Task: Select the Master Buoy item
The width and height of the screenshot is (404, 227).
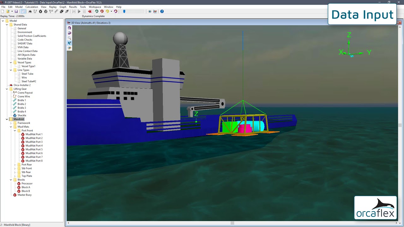Action: point(25,195)
